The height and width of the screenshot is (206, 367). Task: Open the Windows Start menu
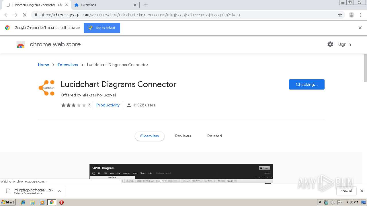point(8,202)
